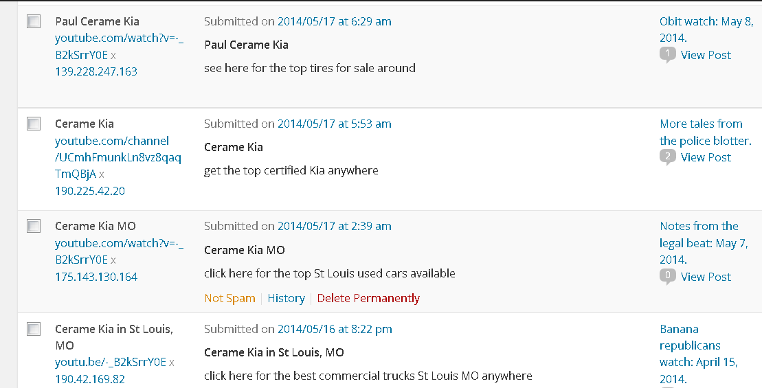This screenshot has height=388, width=762.
Task: Open IP address 139.228.247.163 link
Action: click(x=96, y=71)
